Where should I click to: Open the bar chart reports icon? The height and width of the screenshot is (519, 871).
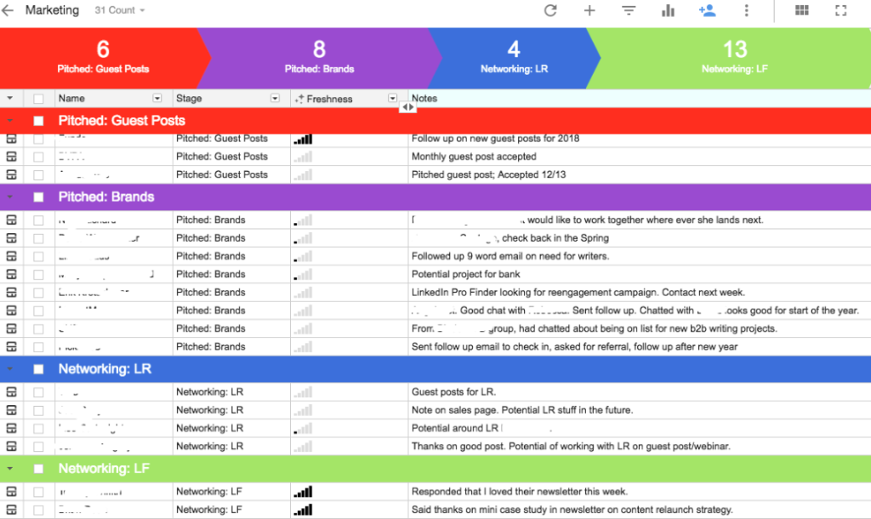click(x=668, y=10)
